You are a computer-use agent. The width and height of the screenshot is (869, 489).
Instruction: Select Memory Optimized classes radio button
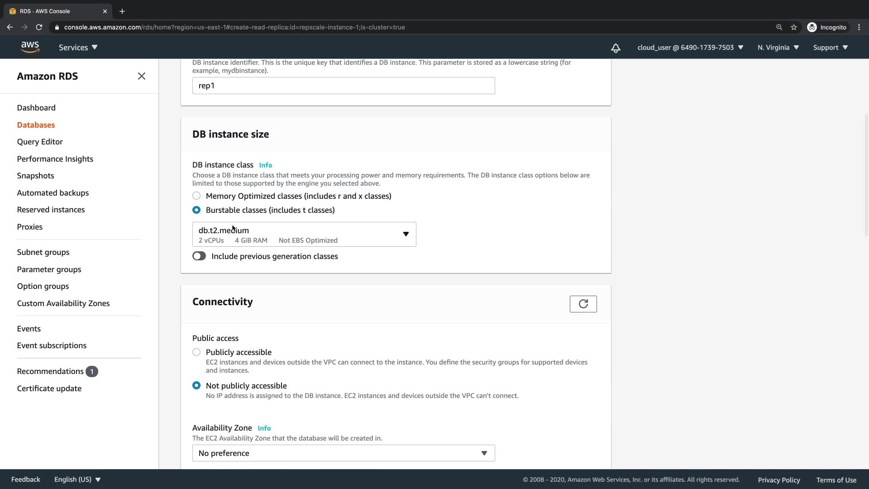(196, 196)
